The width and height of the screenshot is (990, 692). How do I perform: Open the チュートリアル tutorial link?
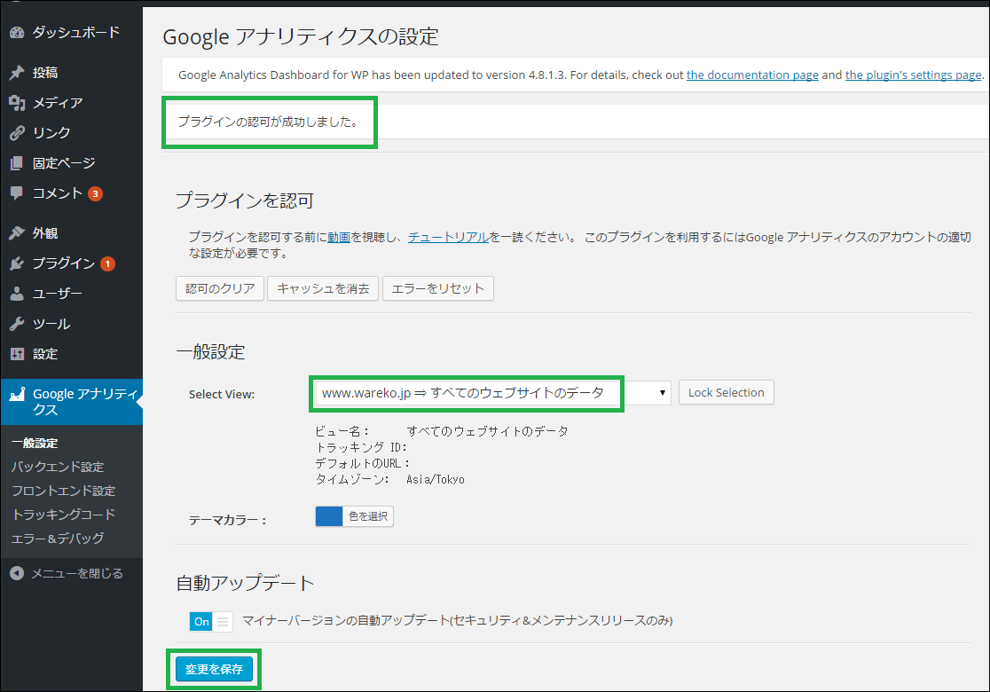[448, 238]
